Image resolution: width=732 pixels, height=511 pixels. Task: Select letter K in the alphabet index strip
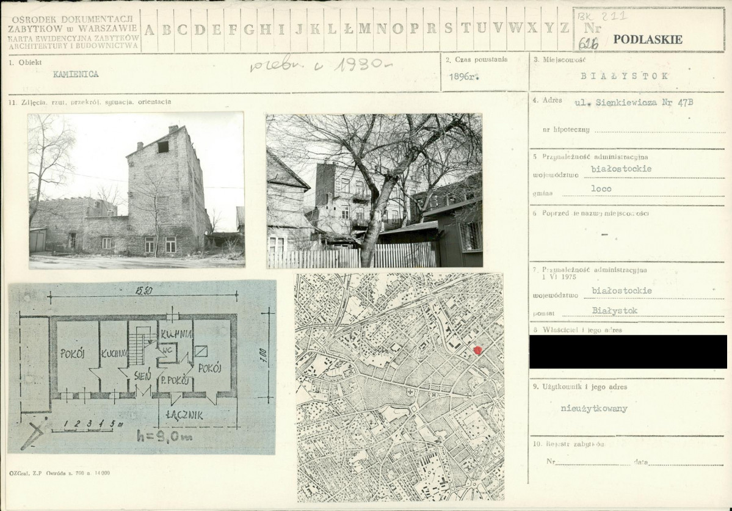click(315, 29)
